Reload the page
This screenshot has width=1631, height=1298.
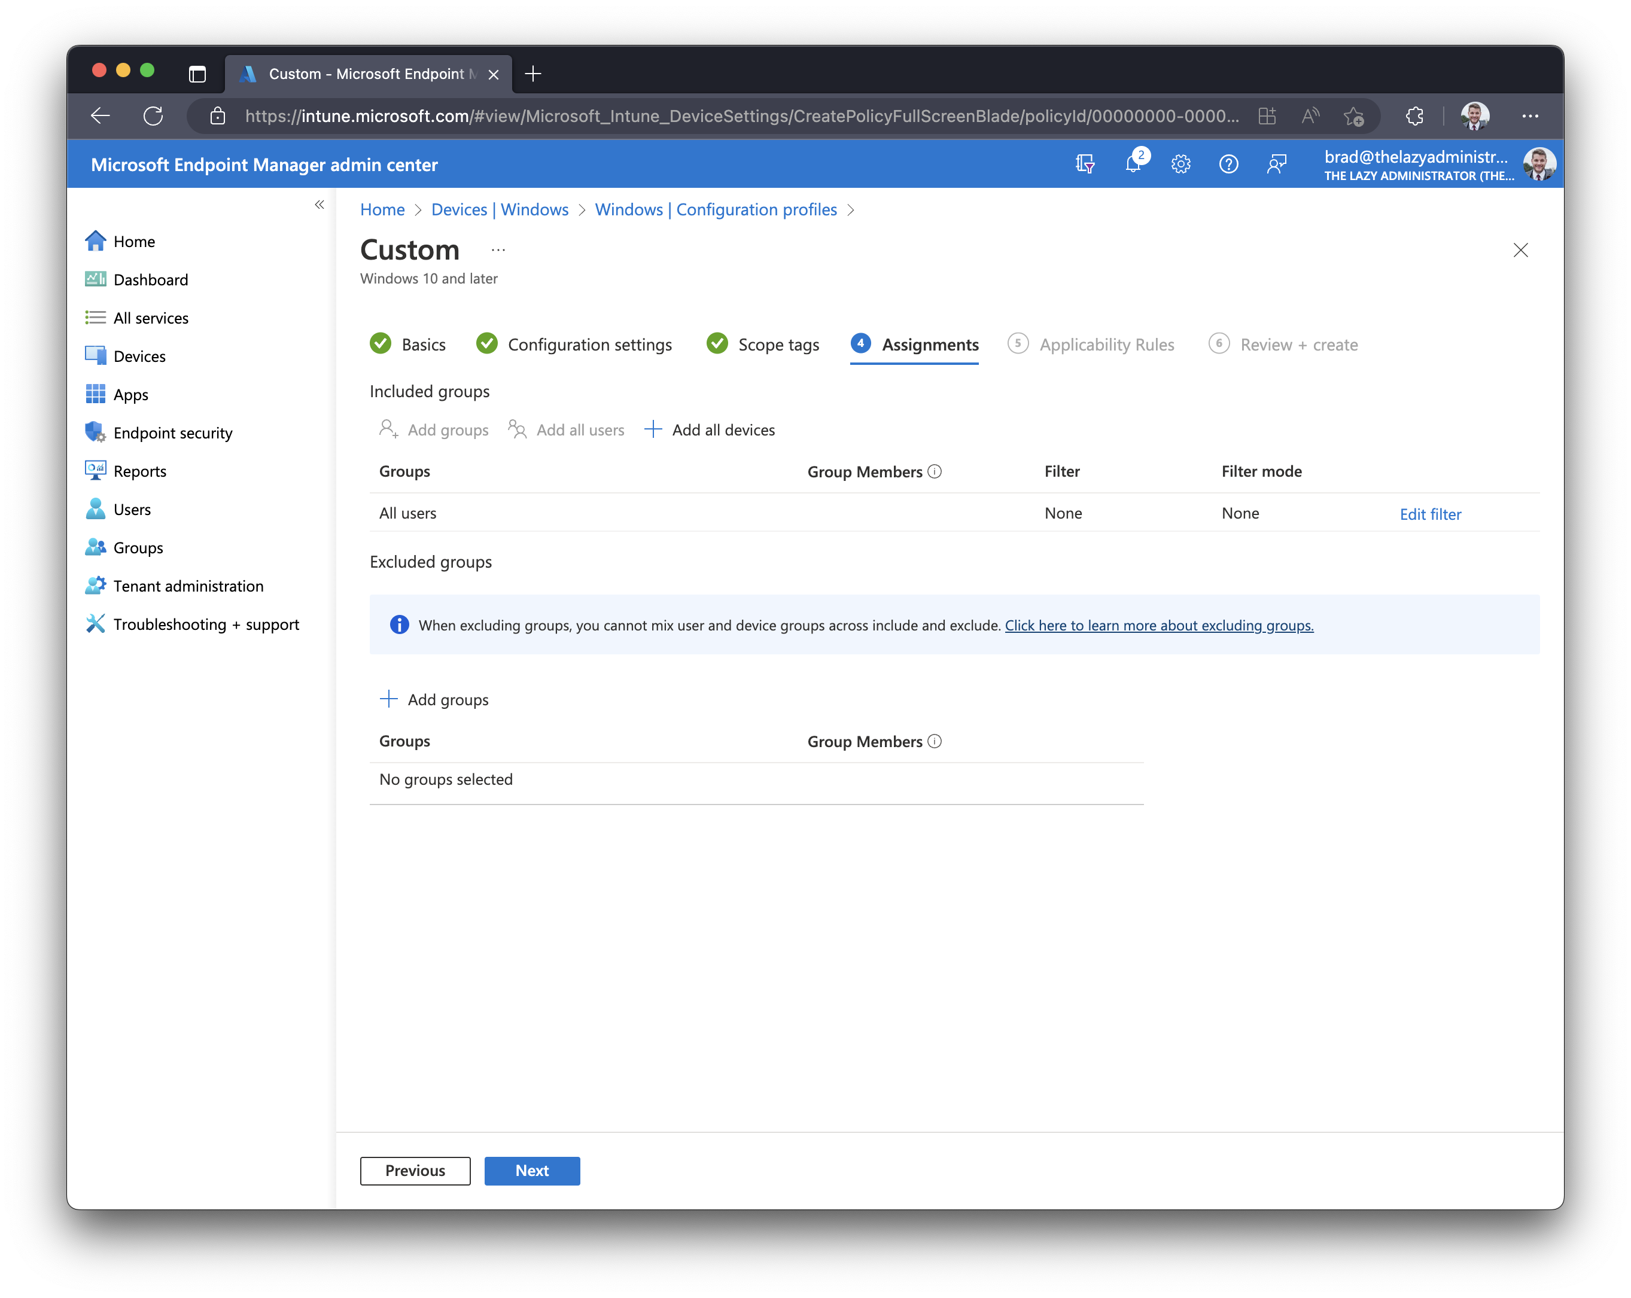[154, 115]
